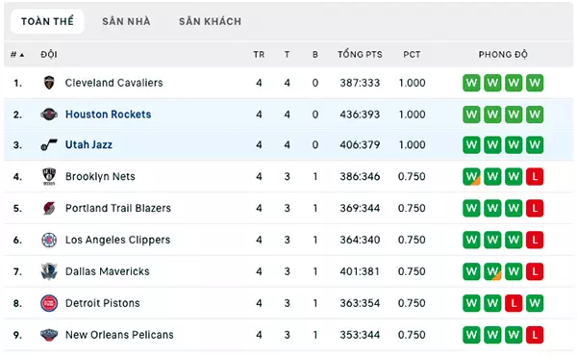Click Brooklyn Nets' red L form badge
The image size is (577, 357).
[x=535, y=177]
